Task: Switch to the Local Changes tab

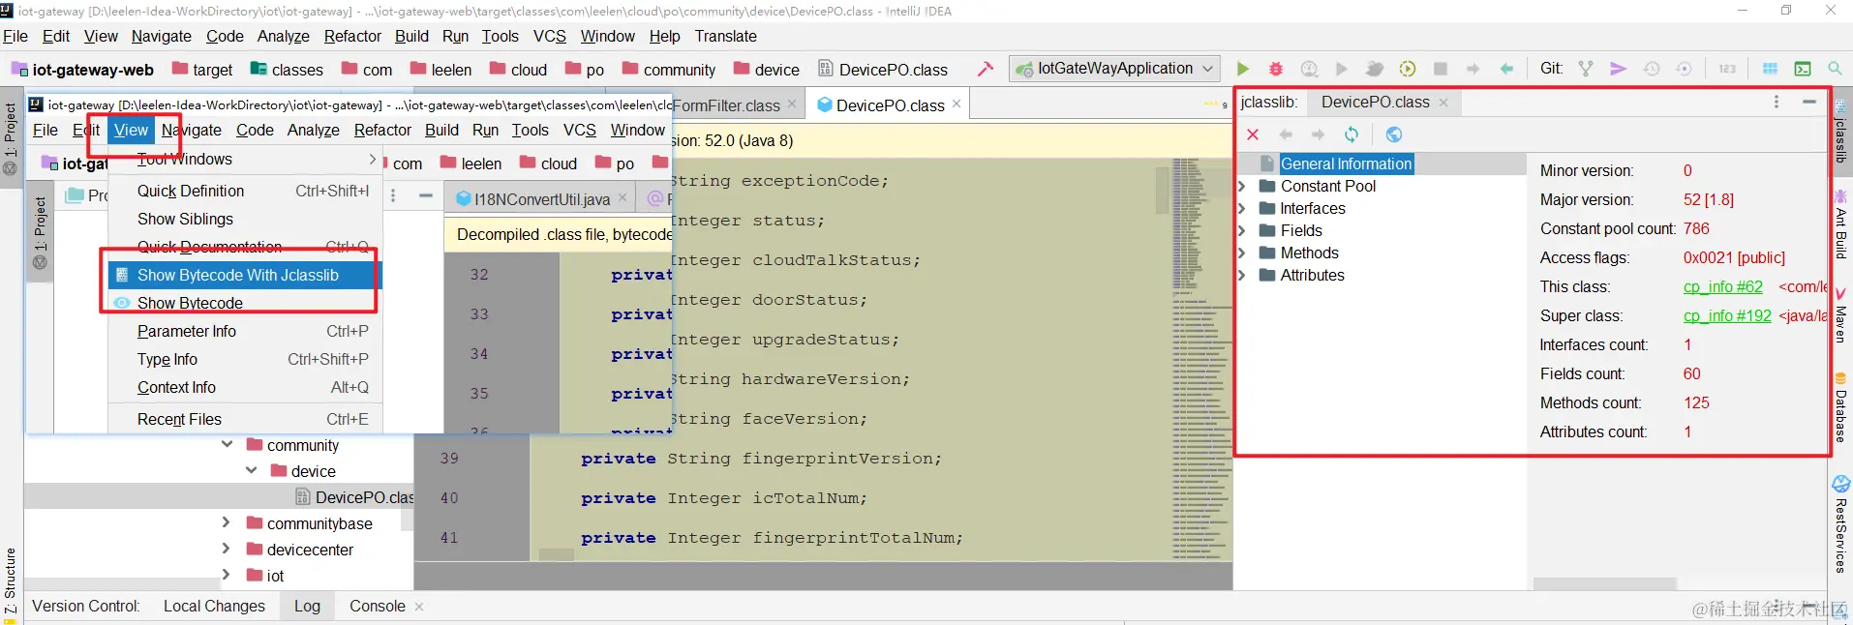Action: (214, 606)
